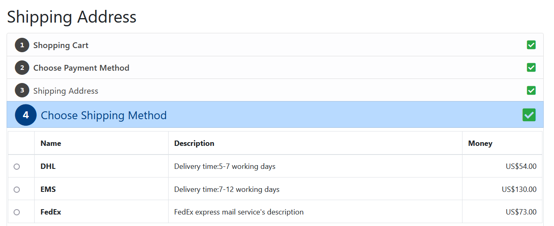Click Shipping Address step green checkmark
554x226 pixels.
pyautogui.click(x=531, y=90)
